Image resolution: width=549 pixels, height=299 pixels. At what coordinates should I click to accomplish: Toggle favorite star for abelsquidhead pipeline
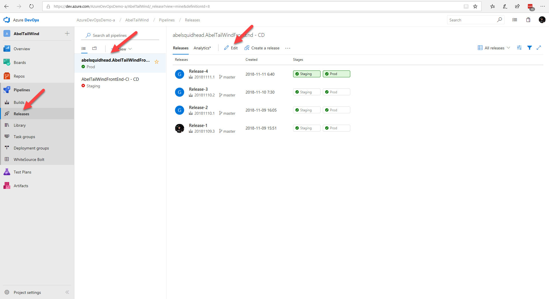tap(157, 62)
